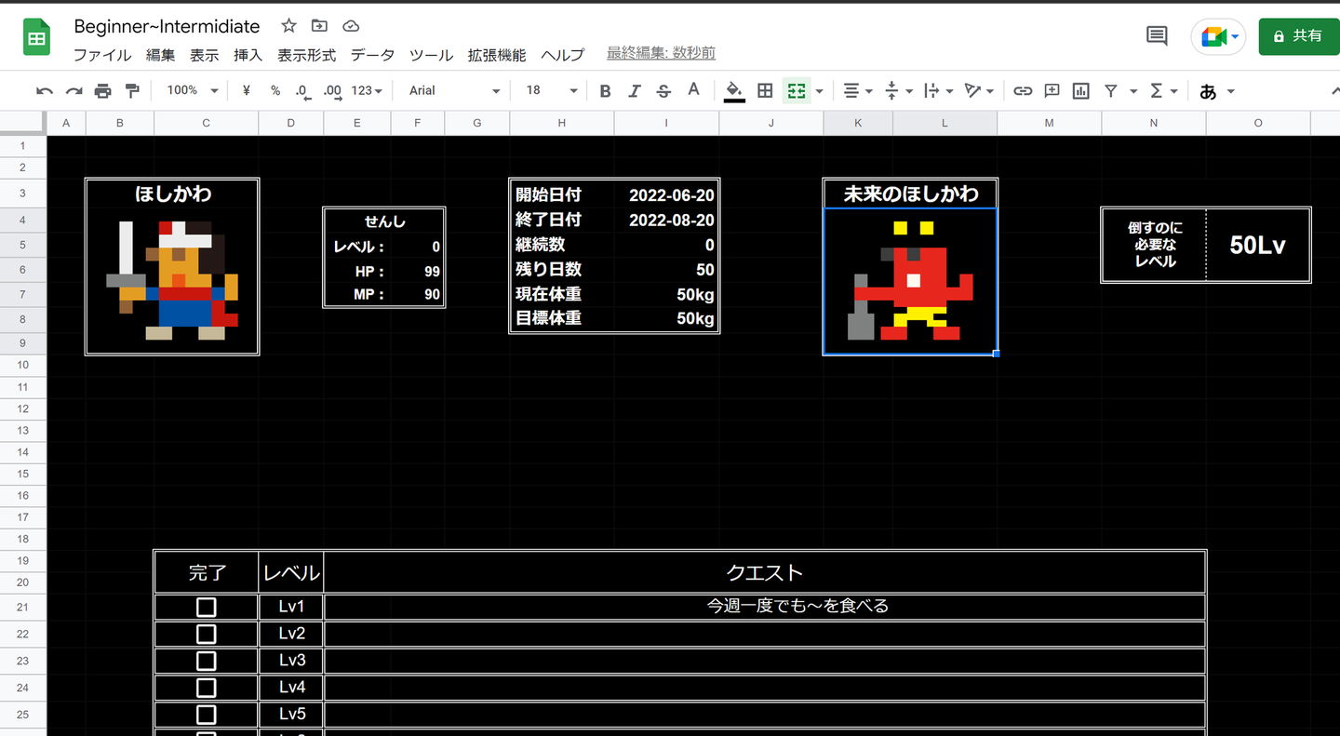The width and height of the screenshot is (1340, 736).
Task: Check the Lv1 completion checkbox
Action: tap(207, 607)
